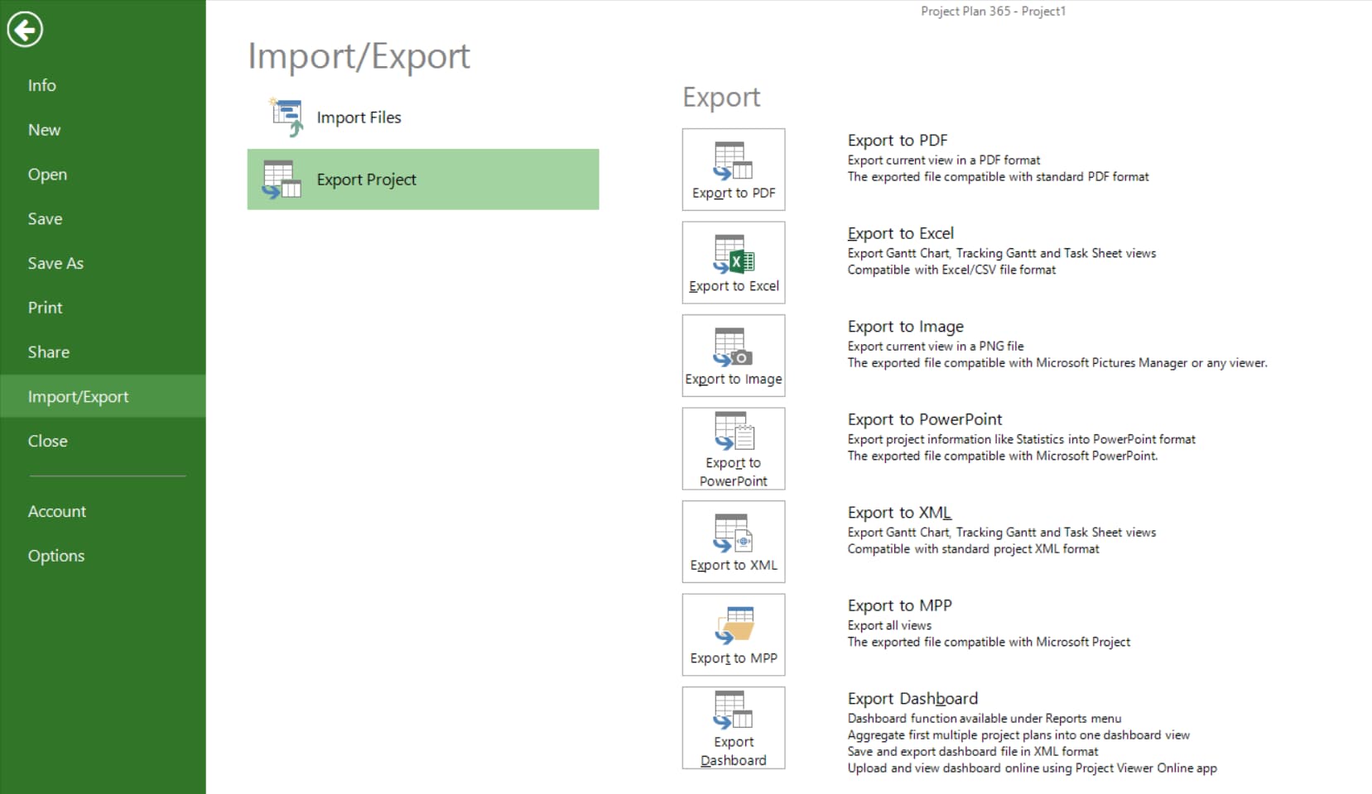
Task: Click the 'Export to MPP' heading text
Action: point(900,605)
